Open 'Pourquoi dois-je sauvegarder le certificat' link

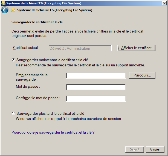[53, 132]
